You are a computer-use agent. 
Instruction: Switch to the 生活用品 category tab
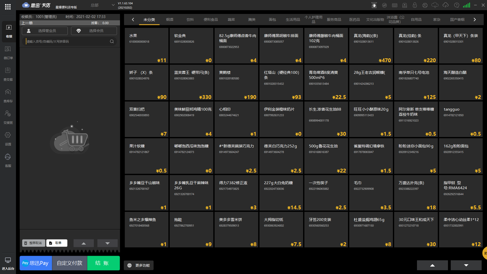(x=293, y=20)
